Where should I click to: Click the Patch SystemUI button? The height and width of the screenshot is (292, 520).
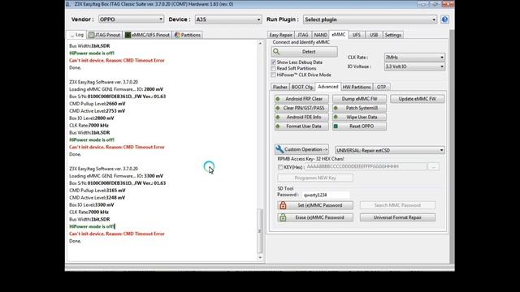point(359,108)
